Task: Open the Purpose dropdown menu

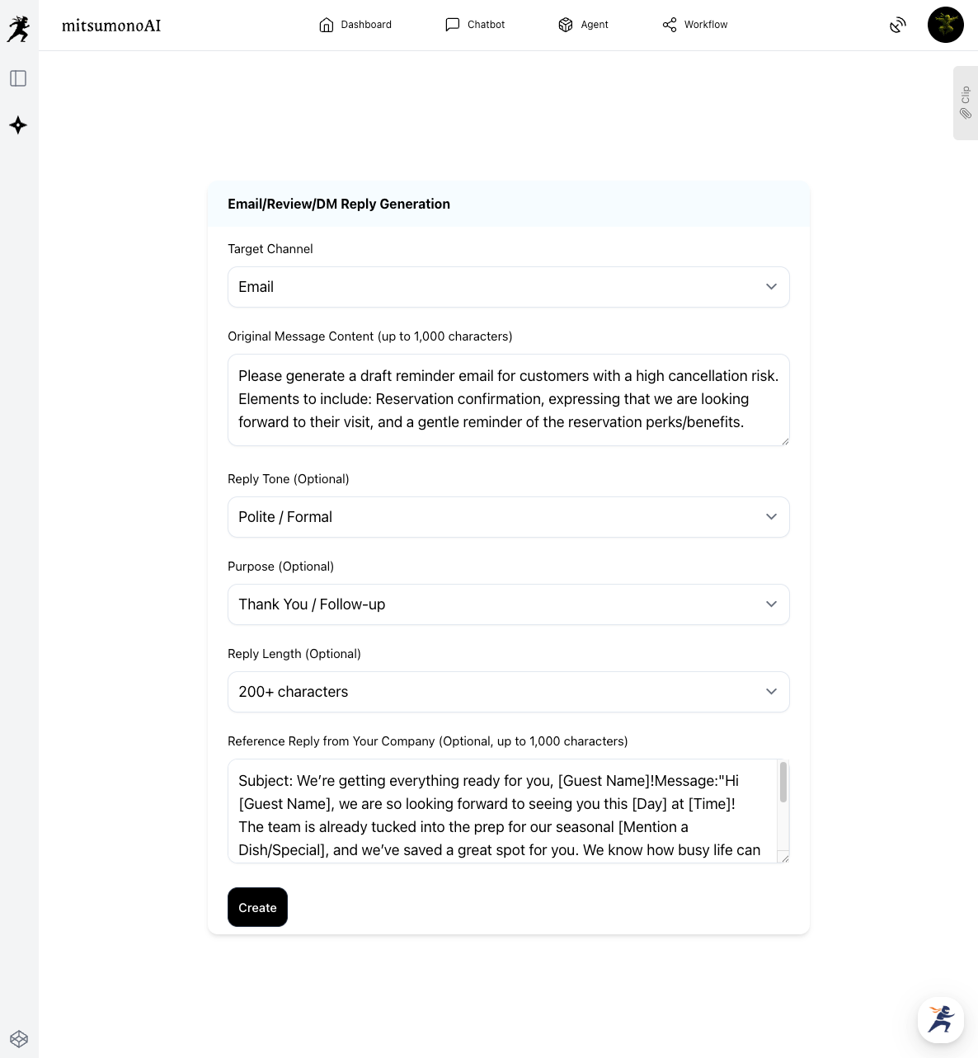Action: click(x=508, y=604)
